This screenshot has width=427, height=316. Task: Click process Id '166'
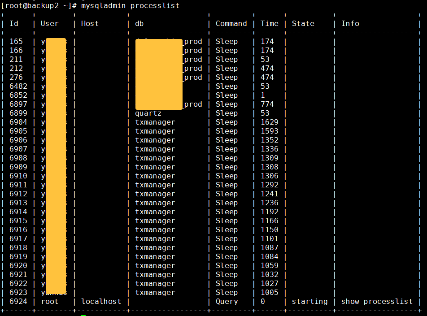coord(16,50)
